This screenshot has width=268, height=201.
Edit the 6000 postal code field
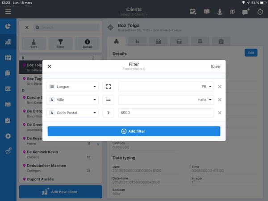pos(166,113)
